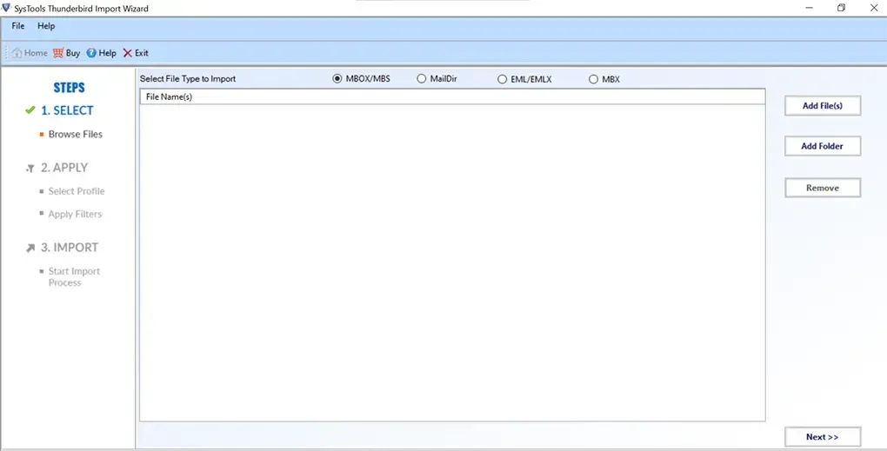The width and height of the screenshot is (887, 451).
Task: Click the Select Profile step
Action: coord(77,191)
